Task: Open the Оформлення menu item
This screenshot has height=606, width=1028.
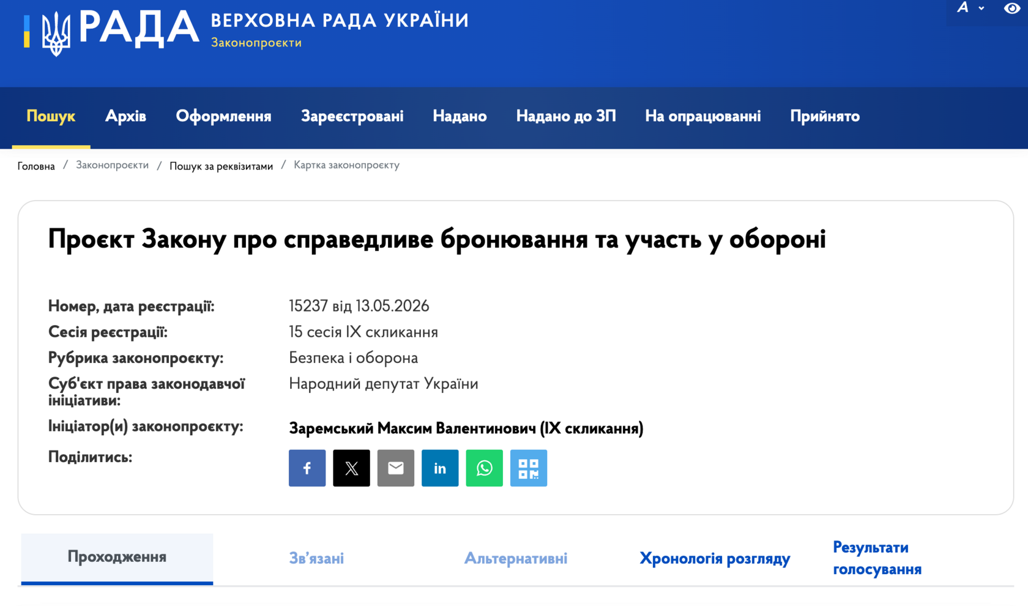Action: pyautogui.click(x=223, y=116)
